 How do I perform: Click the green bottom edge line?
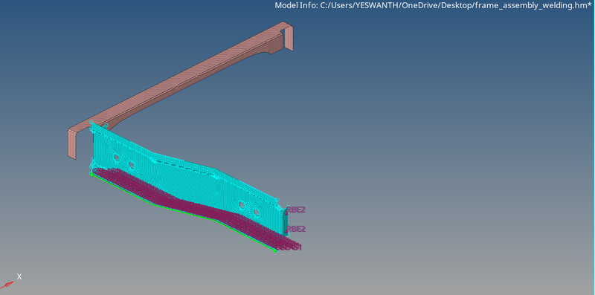[x=182, y=211]
